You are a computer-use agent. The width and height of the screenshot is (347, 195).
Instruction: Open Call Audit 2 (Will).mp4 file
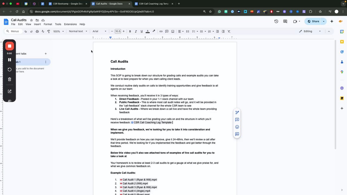click(x=134, y=184)
